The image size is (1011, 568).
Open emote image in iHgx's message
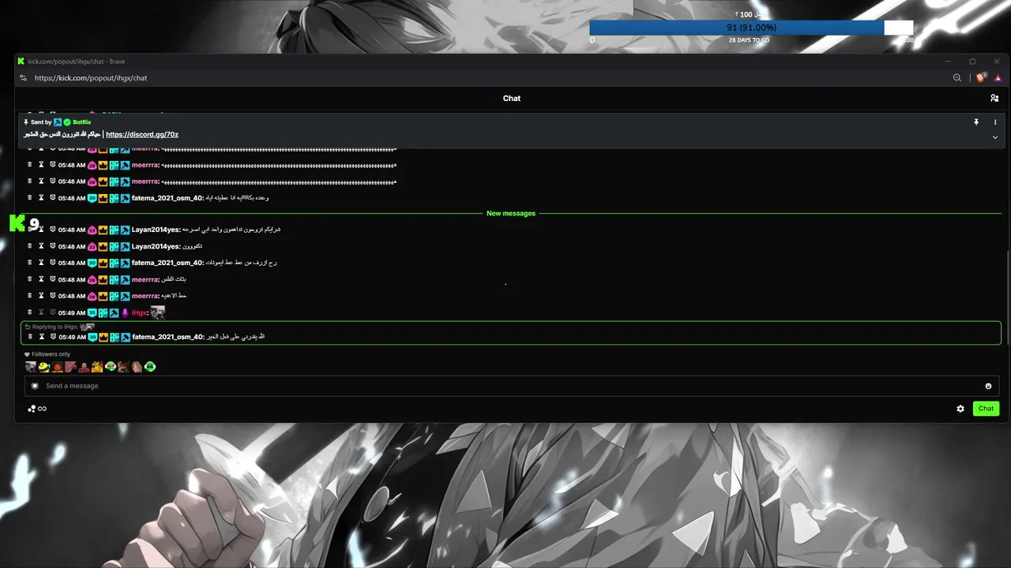click(158, 312)
